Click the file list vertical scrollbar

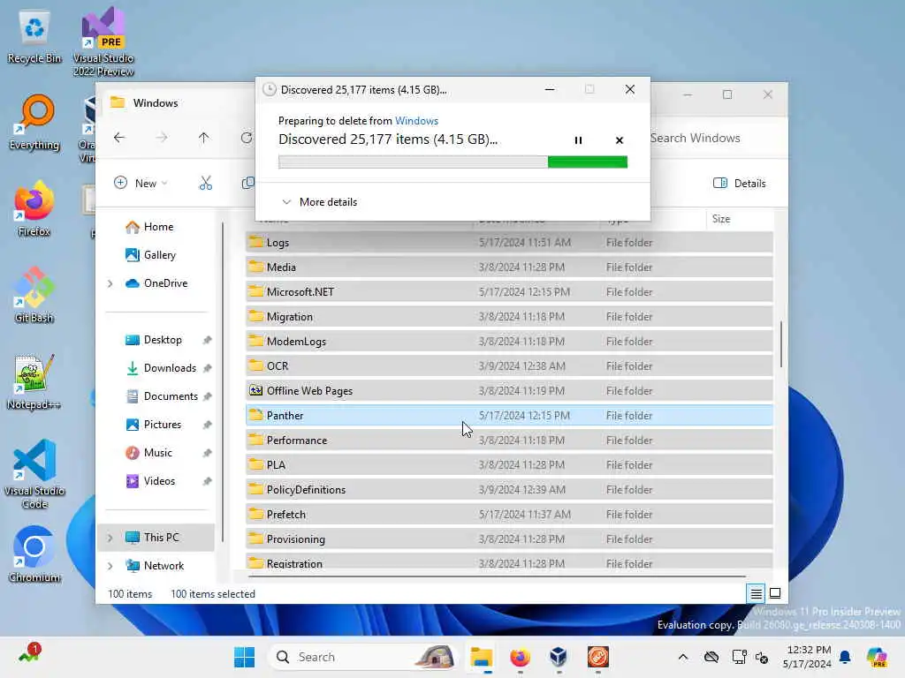pyautogui.click(x=781, y=343)
